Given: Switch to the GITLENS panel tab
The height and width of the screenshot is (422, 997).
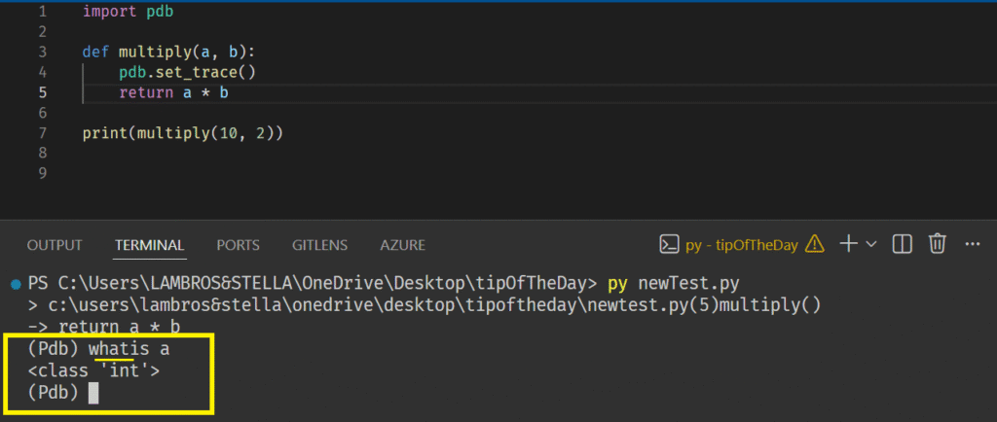Looking at the screenshot, I should click(x=322, y=245).
